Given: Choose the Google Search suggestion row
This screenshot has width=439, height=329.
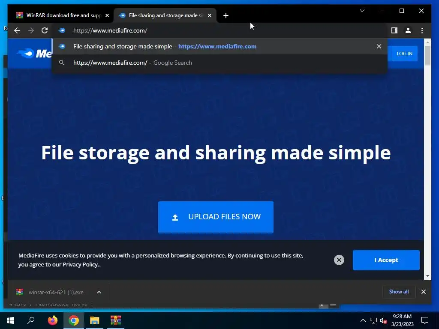Looking at the screenshot, I should pos(219,63).
